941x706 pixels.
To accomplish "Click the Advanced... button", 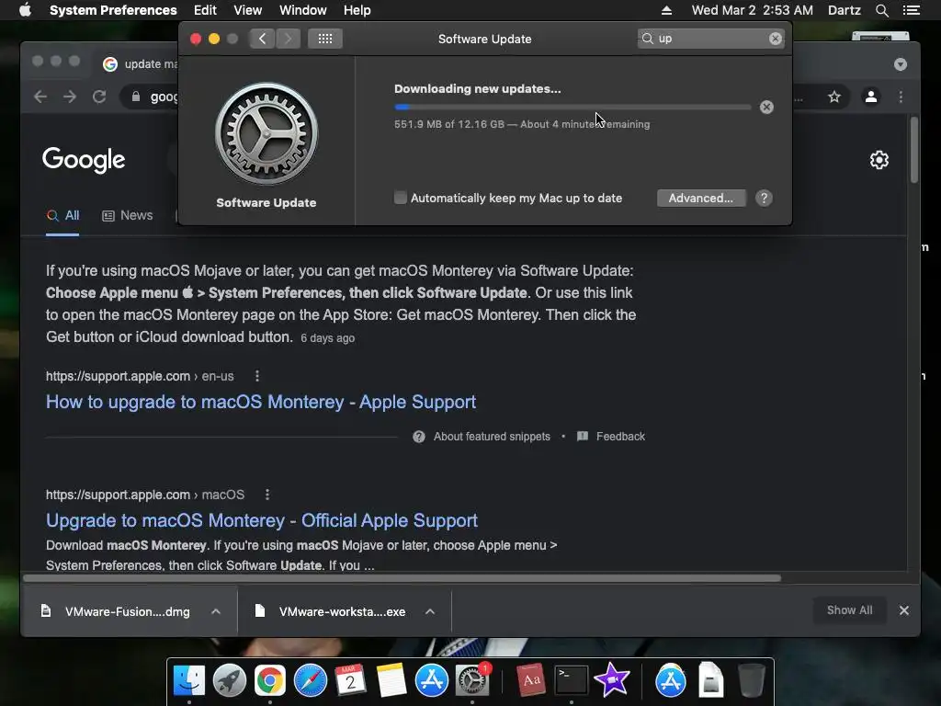I will coord(701,199).
